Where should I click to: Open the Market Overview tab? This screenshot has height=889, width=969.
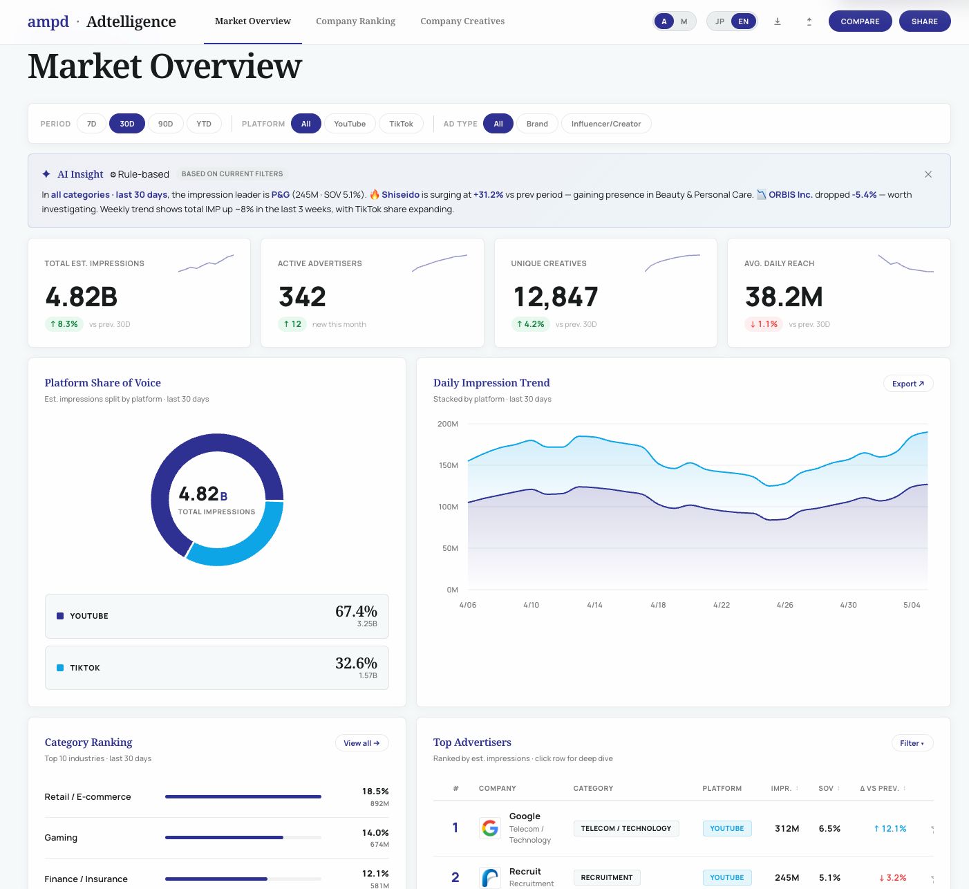click(x=253, y=21)
